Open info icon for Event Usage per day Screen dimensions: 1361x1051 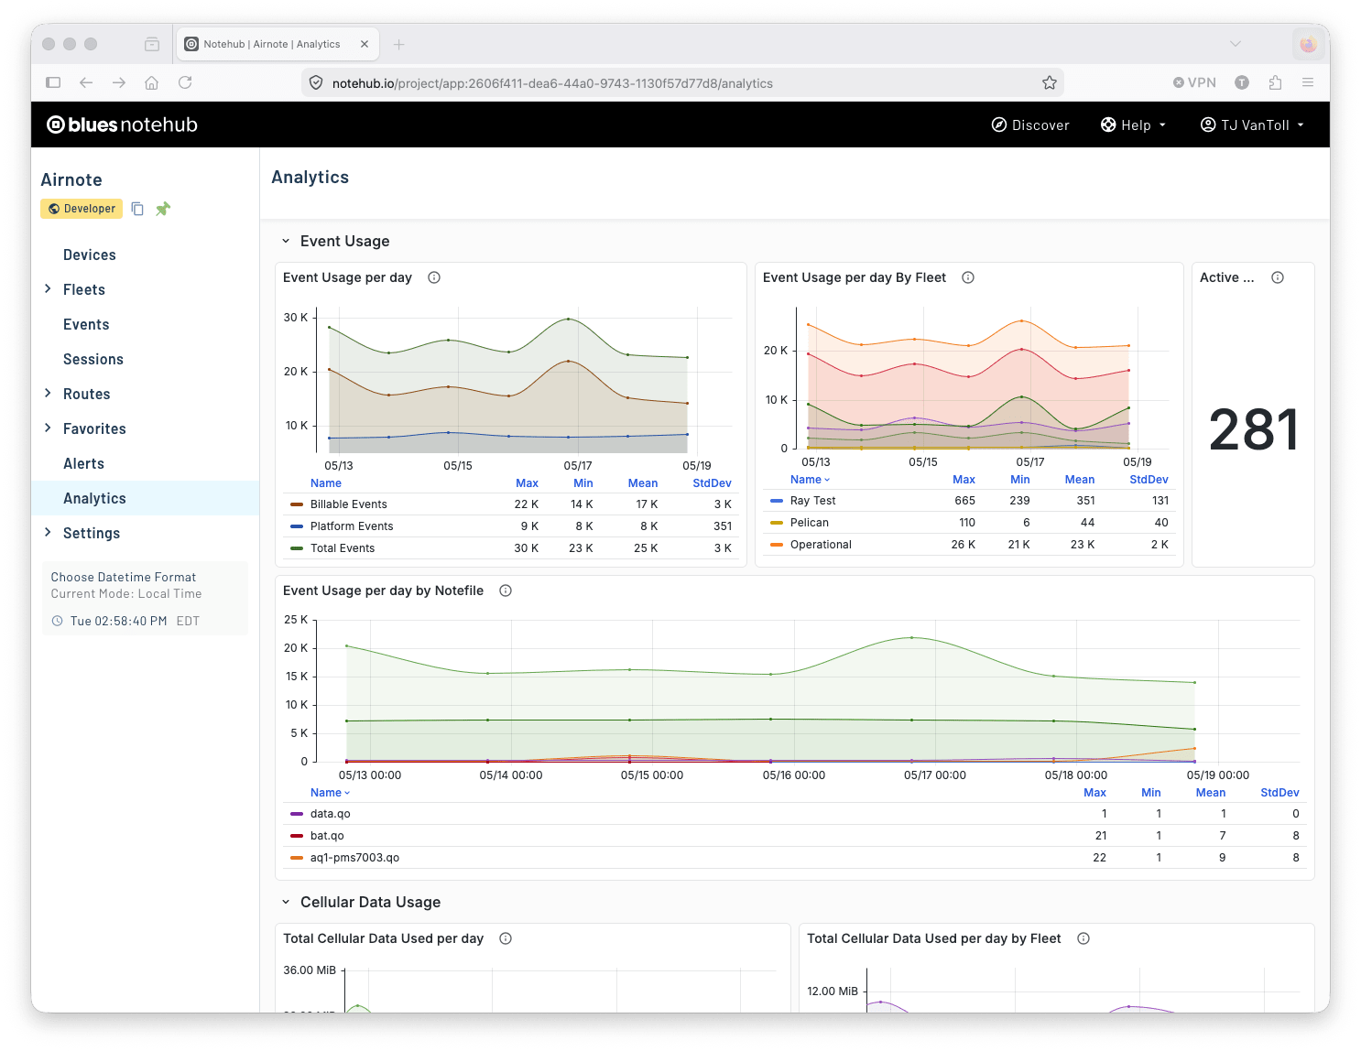point(434,277)
